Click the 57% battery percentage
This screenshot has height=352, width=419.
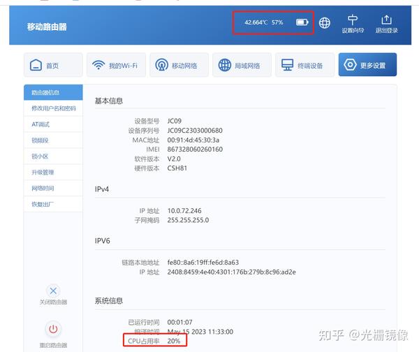coord(277,22)
